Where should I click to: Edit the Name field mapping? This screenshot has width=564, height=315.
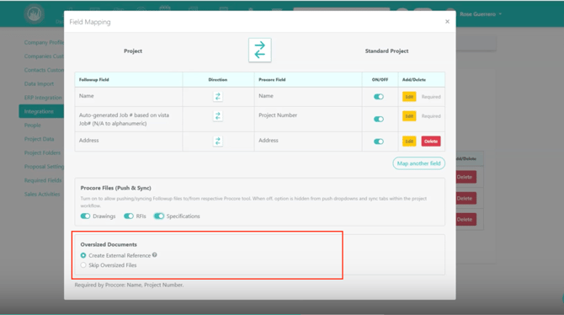click(409, 97)
